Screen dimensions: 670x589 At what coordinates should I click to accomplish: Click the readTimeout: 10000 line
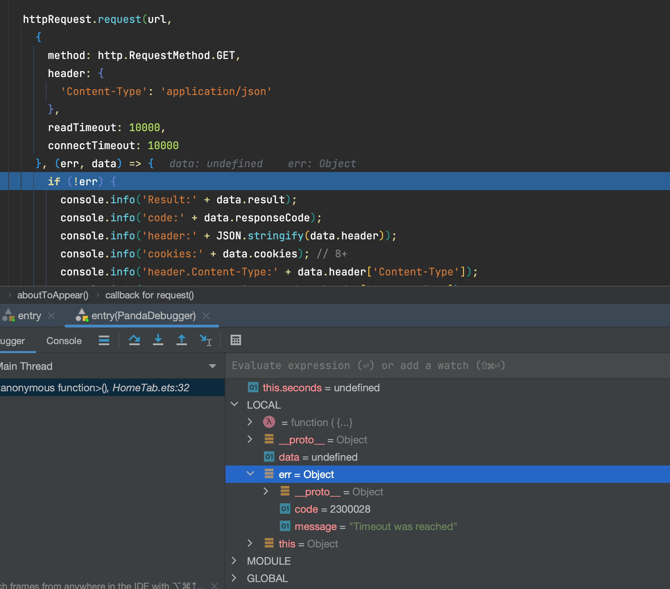coord(107,127)
